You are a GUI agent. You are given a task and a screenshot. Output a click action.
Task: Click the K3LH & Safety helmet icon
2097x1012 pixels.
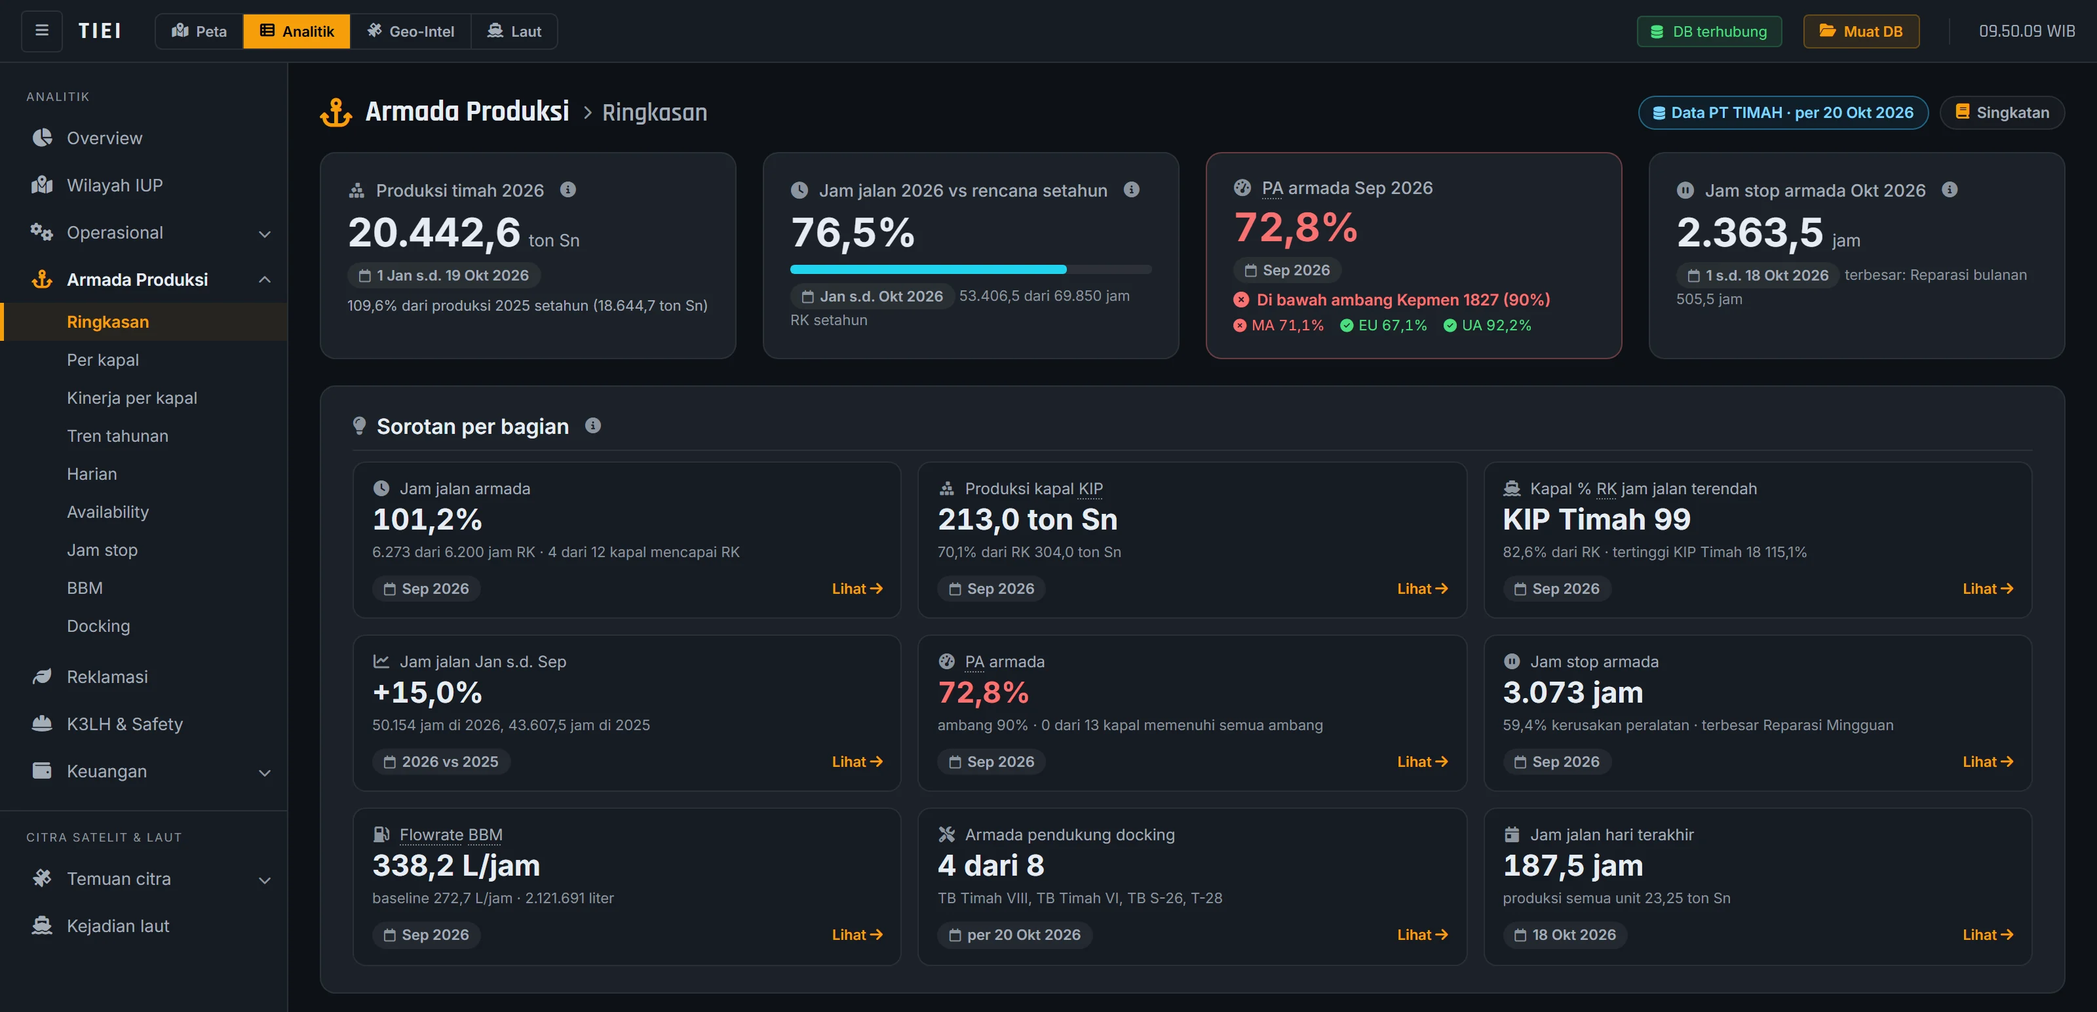tap(43, 724)
